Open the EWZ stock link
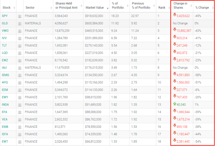215x146 pixels. pyautogui.click(x=5, y=60)
